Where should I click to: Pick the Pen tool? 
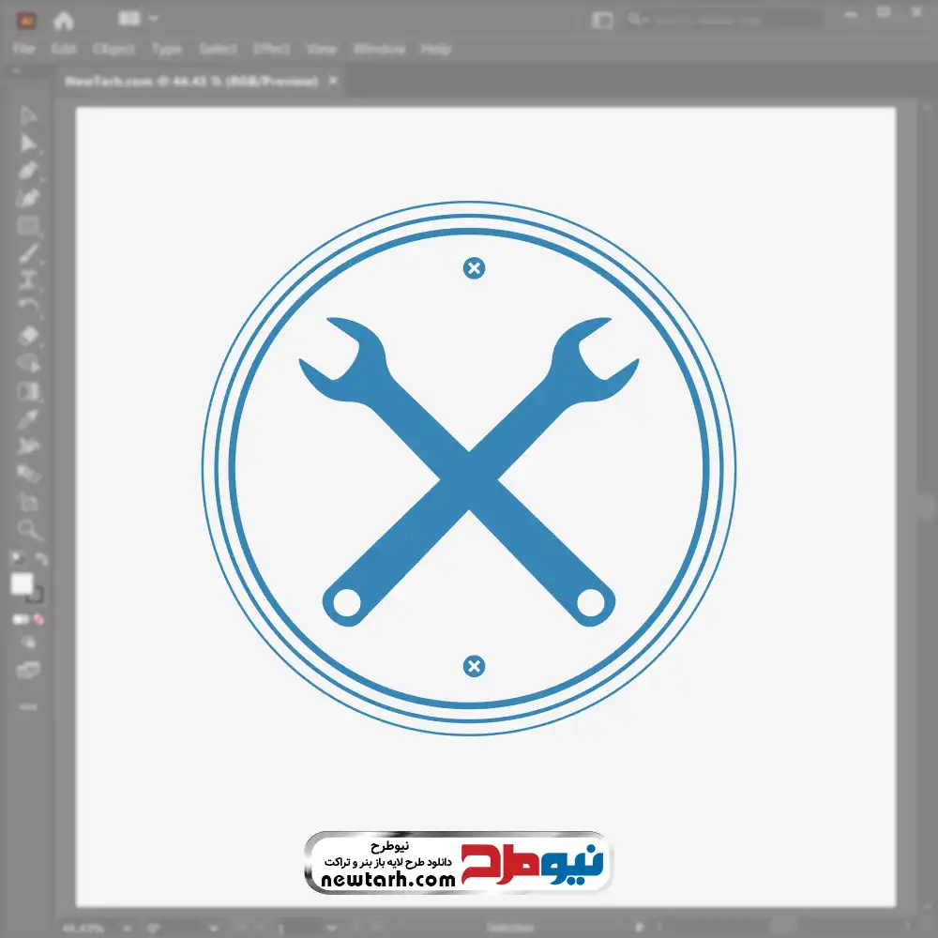(29, 171)
